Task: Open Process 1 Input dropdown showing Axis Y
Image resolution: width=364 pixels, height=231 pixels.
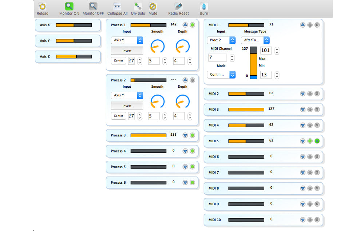Action: [x=127, y=40]
